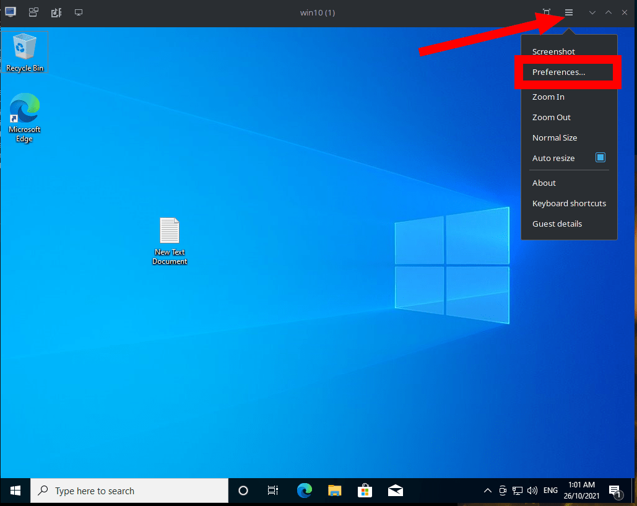
Task: Mute audio via the speaker icon
Action: [x=532, y=490]
